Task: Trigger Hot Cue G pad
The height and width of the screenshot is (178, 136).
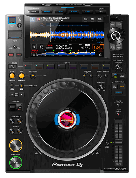Action: coord(95,67)
